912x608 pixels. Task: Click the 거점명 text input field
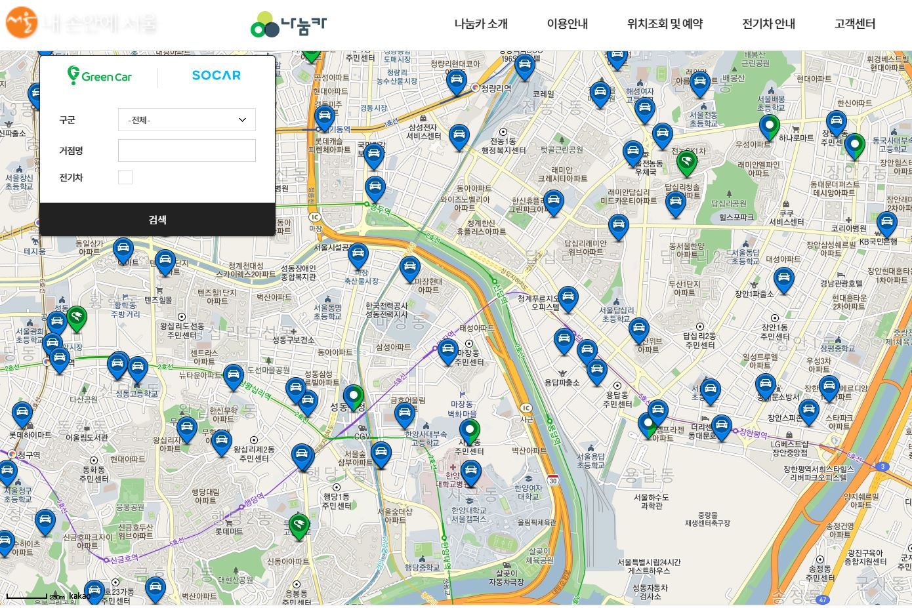click(x=187, y=150)
